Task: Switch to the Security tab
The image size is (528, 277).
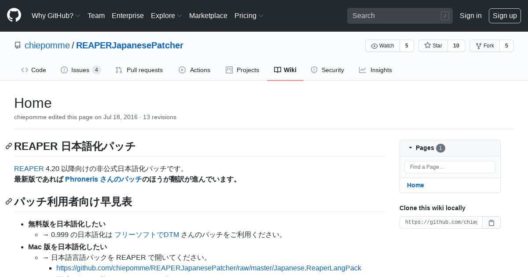Action: [x=327, y=70]
